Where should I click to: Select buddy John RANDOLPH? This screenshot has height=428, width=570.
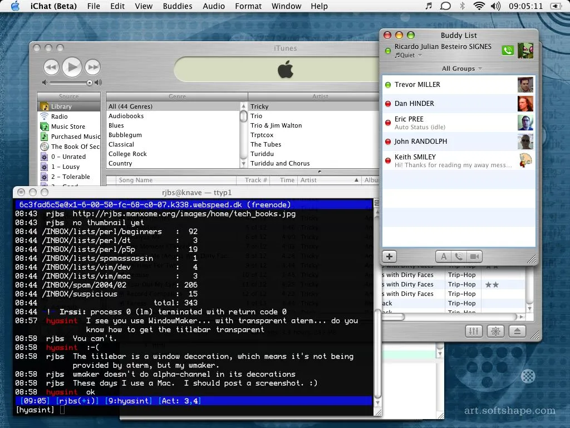pyautogui.click(x=459, y=142)
